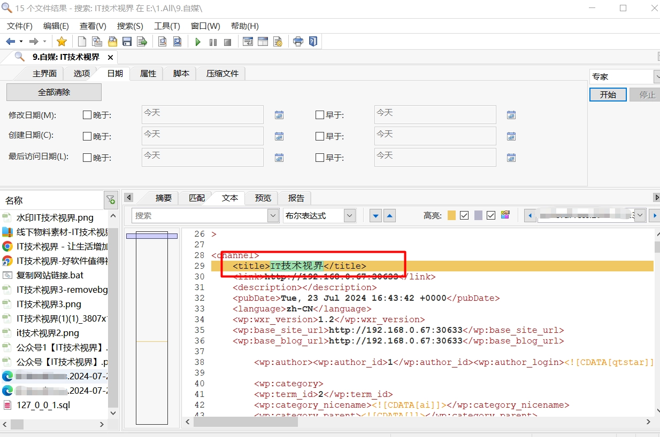This screenshot has height=437, width=660.
Task: Open calendar picker beside 修改日期 晚于 field
Action: click(x=279, y=115)
